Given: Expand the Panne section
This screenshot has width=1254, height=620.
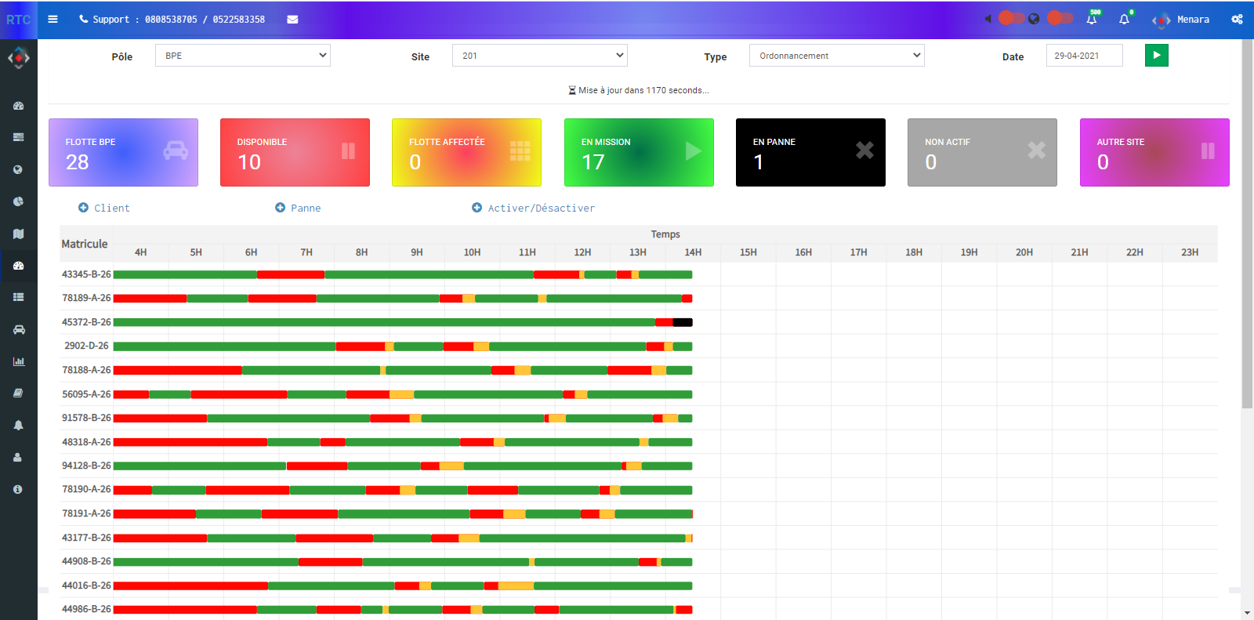Looking at the screenshot, I should pyautogui.click(x=298, y=208).
